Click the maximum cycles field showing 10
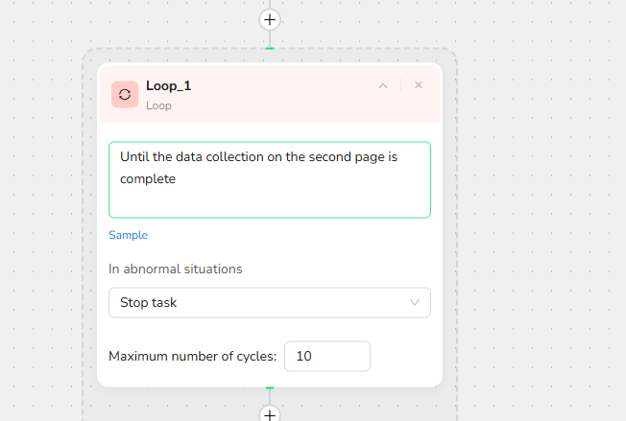Screen dimensions: 626x421 click(x=326, y=356)
